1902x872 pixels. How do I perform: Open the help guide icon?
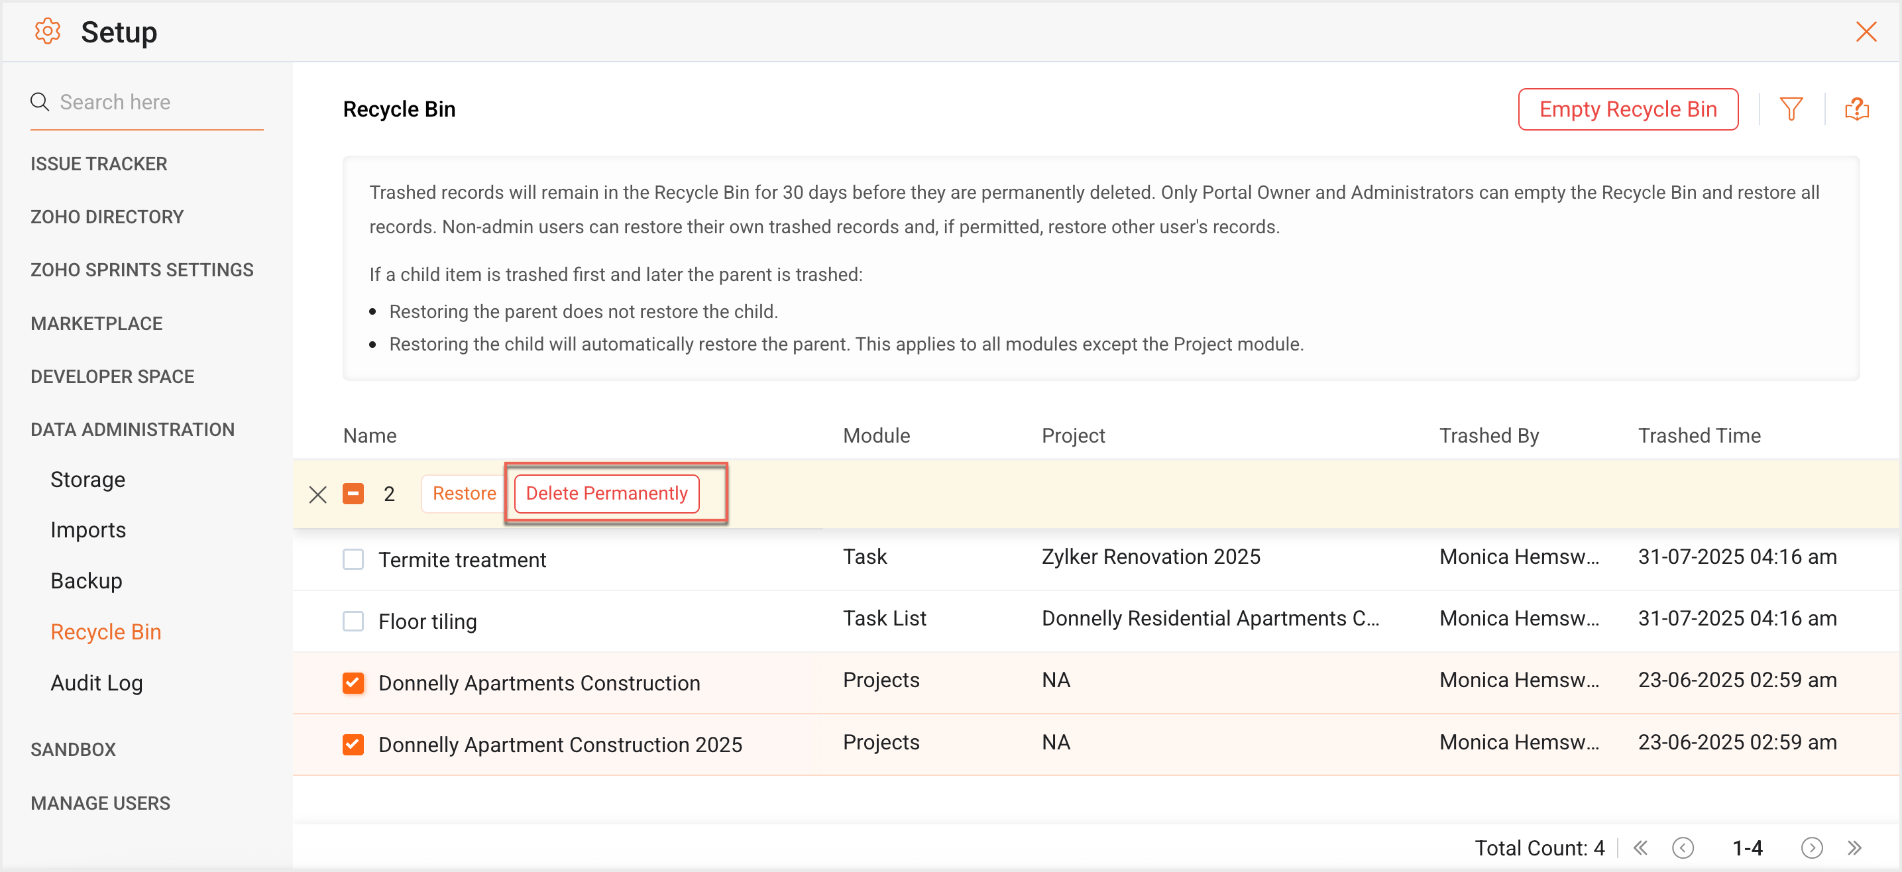pyautogui.click(x=1856, y=109)
